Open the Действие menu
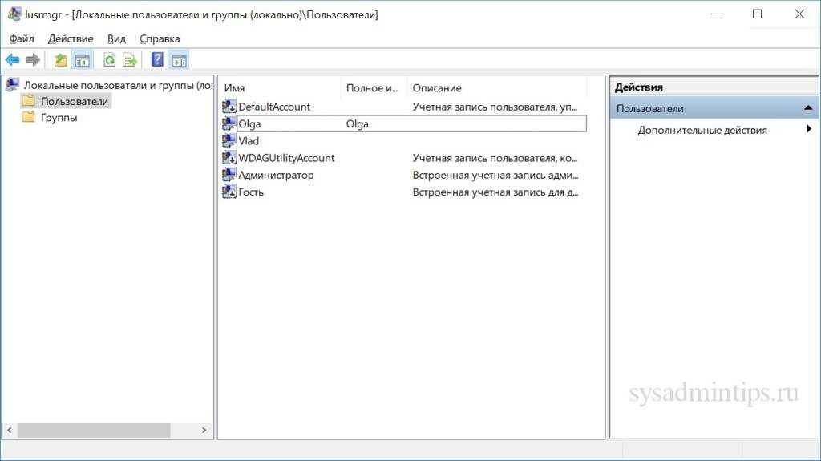The width and height of the screenshot is (821, 461). pyautogui.click(x=71, y=38)
